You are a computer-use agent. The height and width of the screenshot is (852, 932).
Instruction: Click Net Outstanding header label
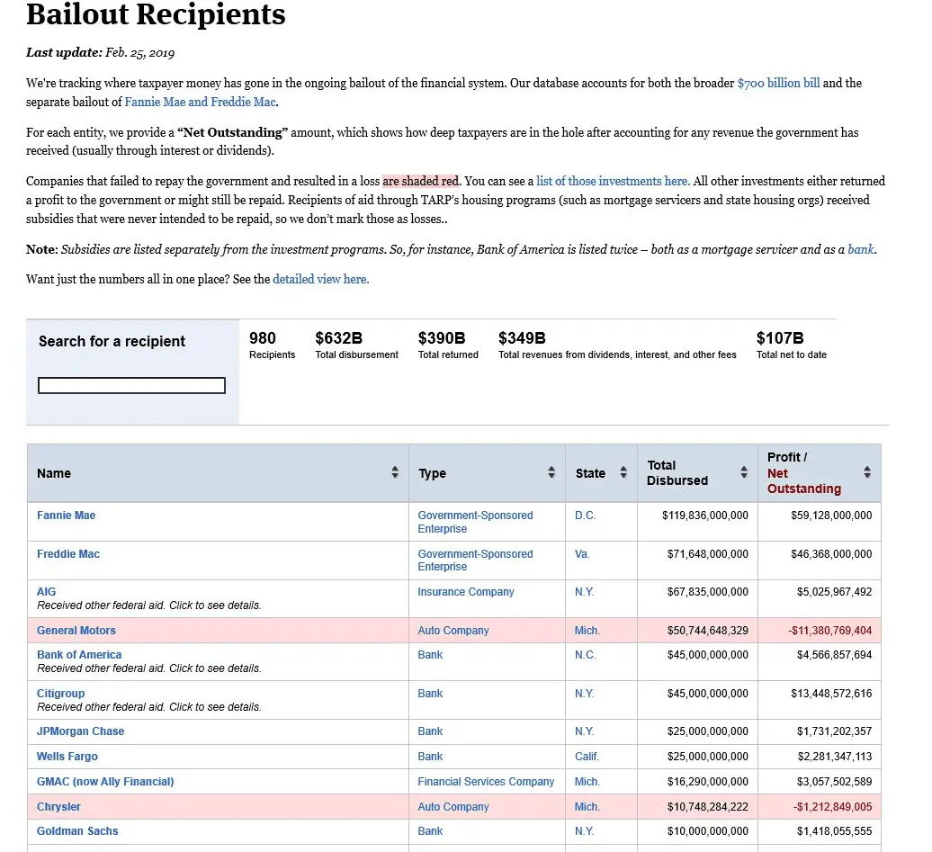[803, 481]
